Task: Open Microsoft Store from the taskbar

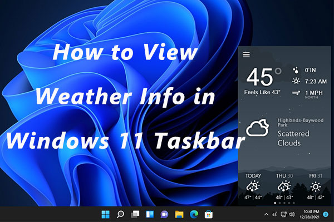Action: pos(209,214)
